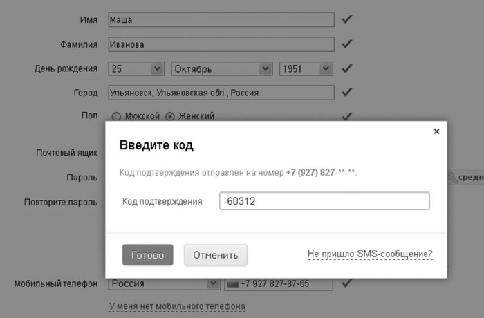Click the Мобильный телефон label
484x318 pixels.
coord(56,283)
